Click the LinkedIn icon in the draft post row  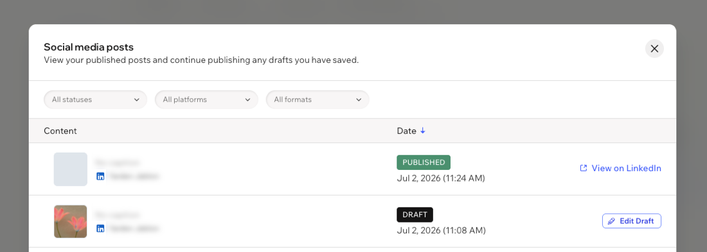click(100, 229)
